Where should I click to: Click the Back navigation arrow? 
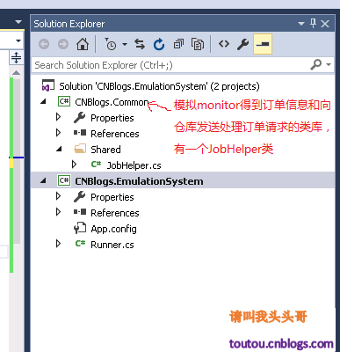point(44,44)
